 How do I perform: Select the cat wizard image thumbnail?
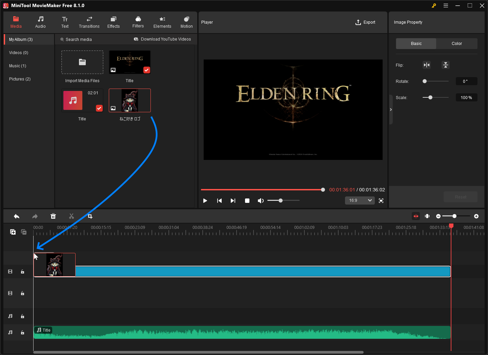(129, 100)
